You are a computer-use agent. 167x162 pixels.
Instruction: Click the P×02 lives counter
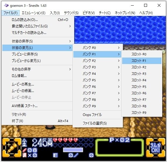coord(120,140)
